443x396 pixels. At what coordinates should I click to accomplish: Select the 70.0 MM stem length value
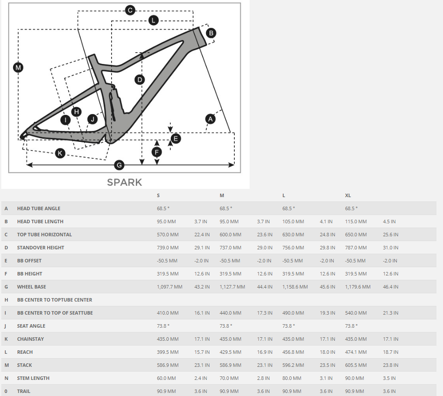pyautogui.click(x=229, y=378)
